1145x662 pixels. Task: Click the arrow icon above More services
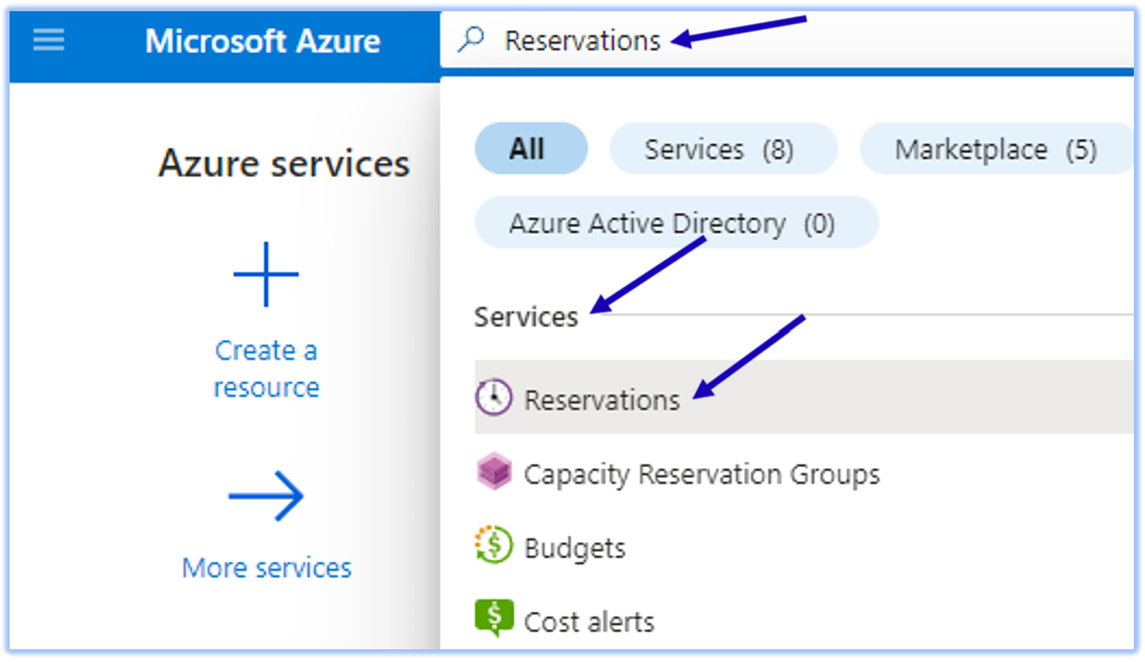pyautogui.click(x=266, y=495)
